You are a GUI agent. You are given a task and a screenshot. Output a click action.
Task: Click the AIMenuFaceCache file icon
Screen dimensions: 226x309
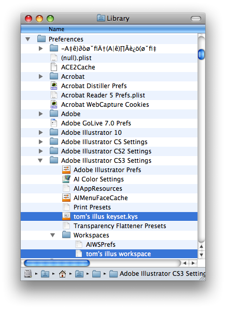coord(66,198)
